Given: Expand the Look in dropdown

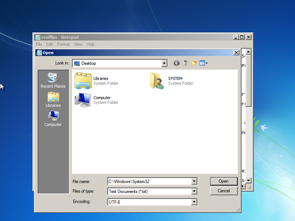Looking at the screenshot, I should coord(164,63).
